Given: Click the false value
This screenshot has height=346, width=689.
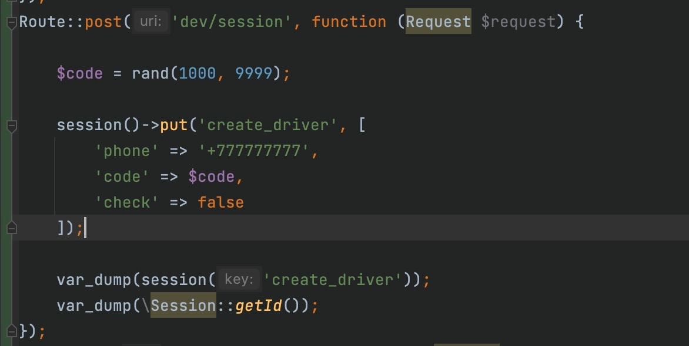Looking at the screenshot, I should [x=220, y=202].
